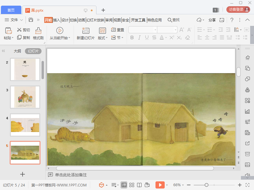Click the Paste icon
This screenshot has height=190, width=254.
coord(8,31)
